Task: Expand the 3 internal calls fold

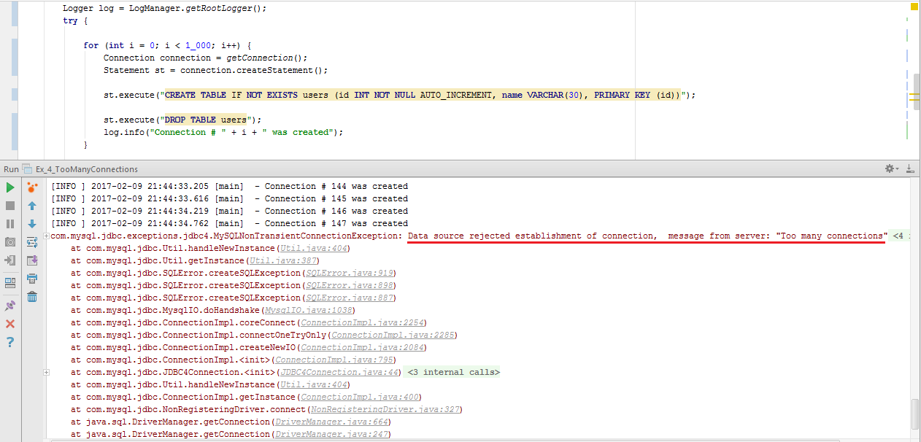Action: 453,373
